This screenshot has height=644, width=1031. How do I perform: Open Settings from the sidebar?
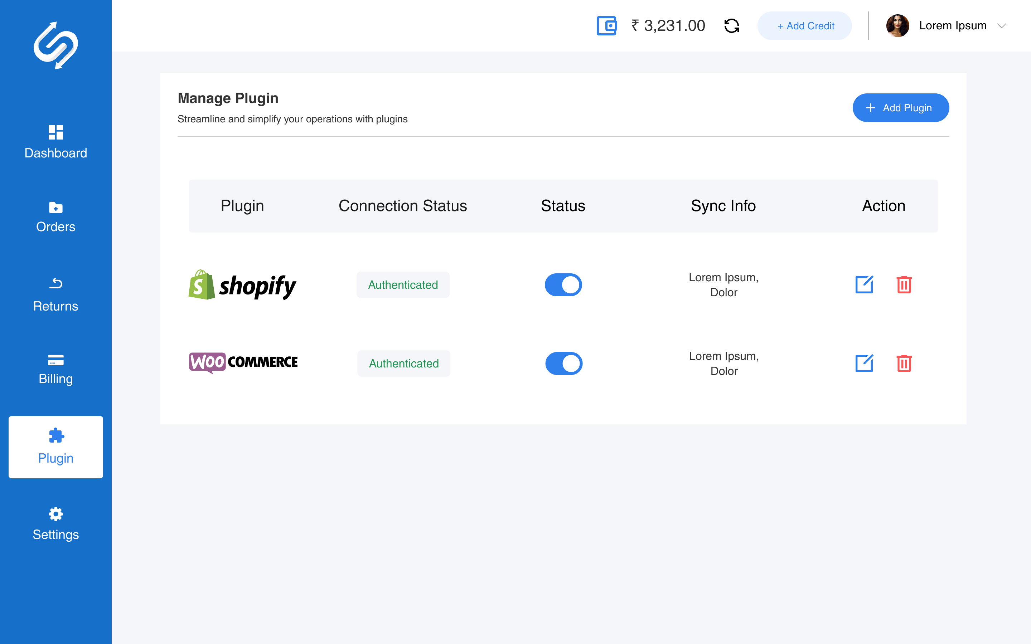click(x=56, y=524)
